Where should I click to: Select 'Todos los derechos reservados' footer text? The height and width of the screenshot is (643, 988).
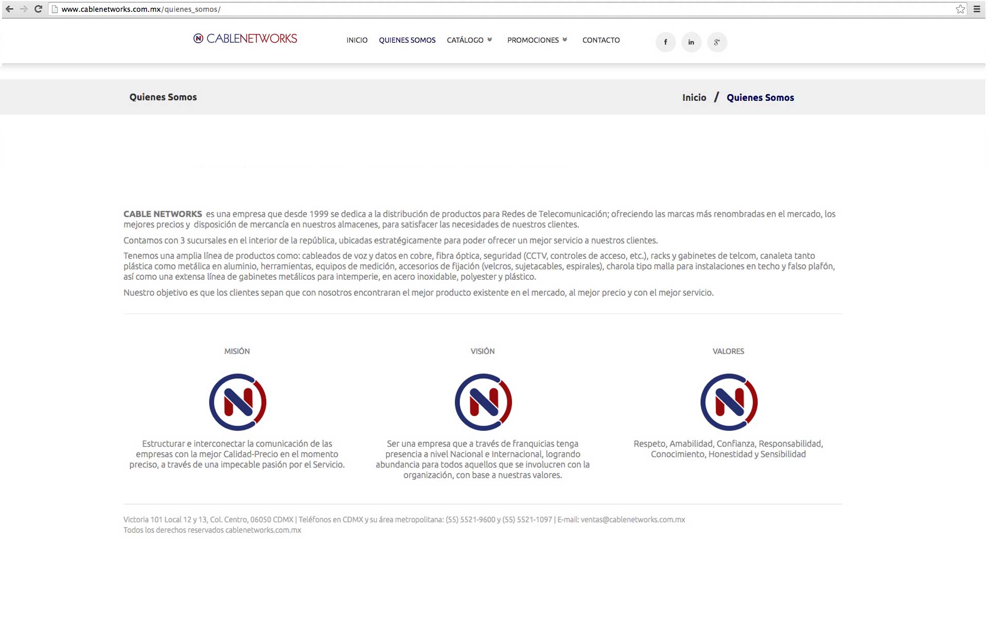click(x=212, y=530)
